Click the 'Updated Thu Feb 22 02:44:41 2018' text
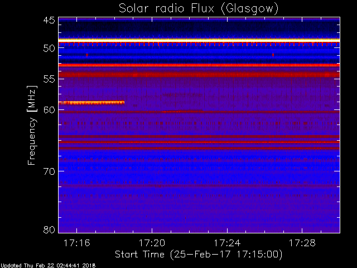The image size is (357, 268). pos(48,266)
